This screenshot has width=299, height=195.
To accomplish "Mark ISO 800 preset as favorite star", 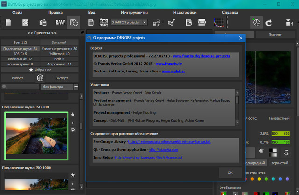I will (x=73, y=114).
